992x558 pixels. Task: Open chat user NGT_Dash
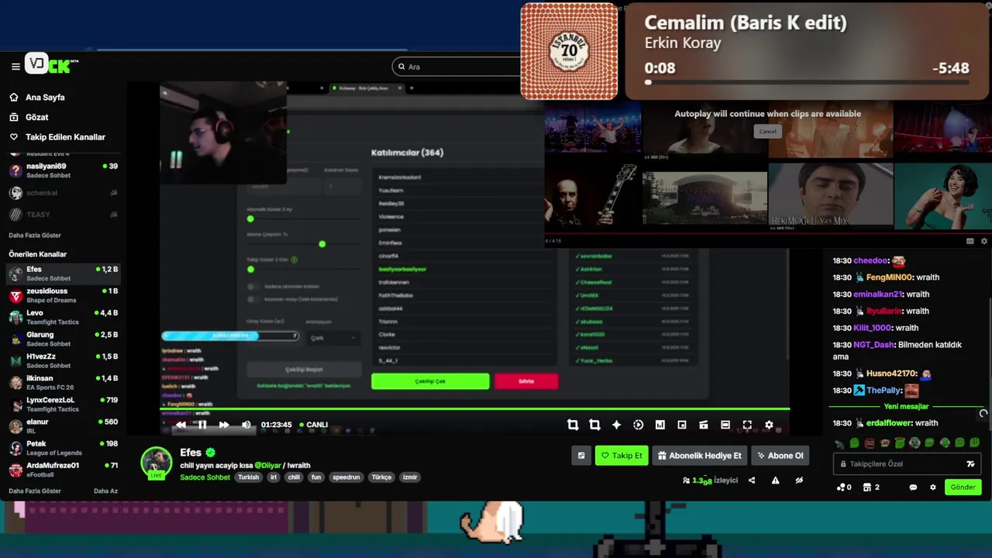874,345
